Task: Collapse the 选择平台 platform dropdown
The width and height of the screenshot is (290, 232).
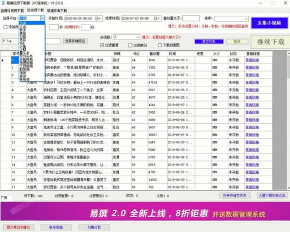Action: coord(43,19)
